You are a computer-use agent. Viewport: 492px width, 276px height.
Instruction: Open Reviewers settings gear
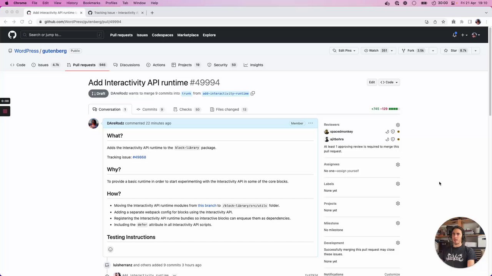click(x=398, y=125)
